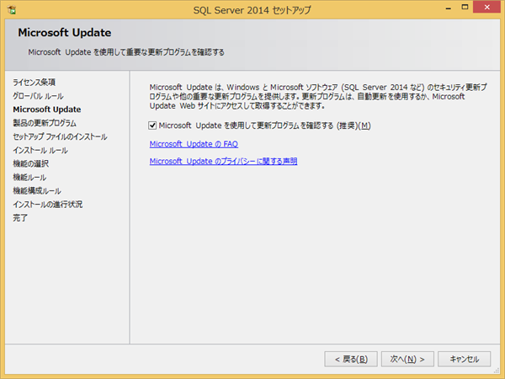Select the bold Microsoft Update sidebar step
Screen dimensions: 505x379
click(47, 109)
